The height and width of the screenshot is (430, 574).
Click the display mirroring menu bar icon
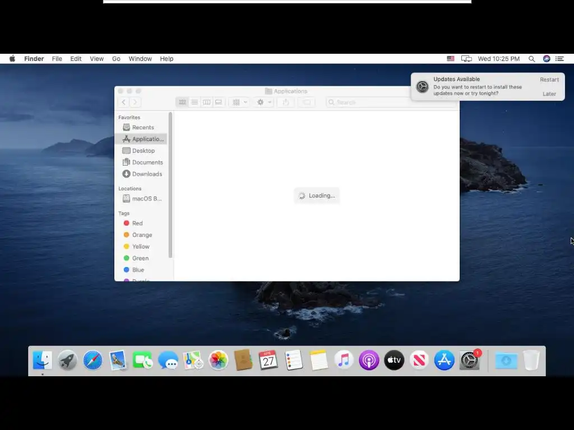click(x=466, y=58)
